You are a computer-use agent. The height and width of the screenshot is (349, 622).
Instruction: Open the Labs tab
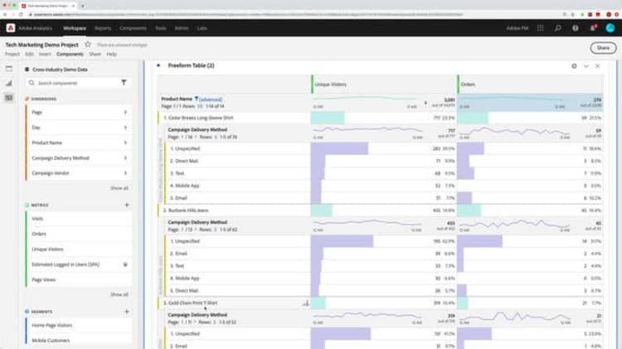point(202,28)
